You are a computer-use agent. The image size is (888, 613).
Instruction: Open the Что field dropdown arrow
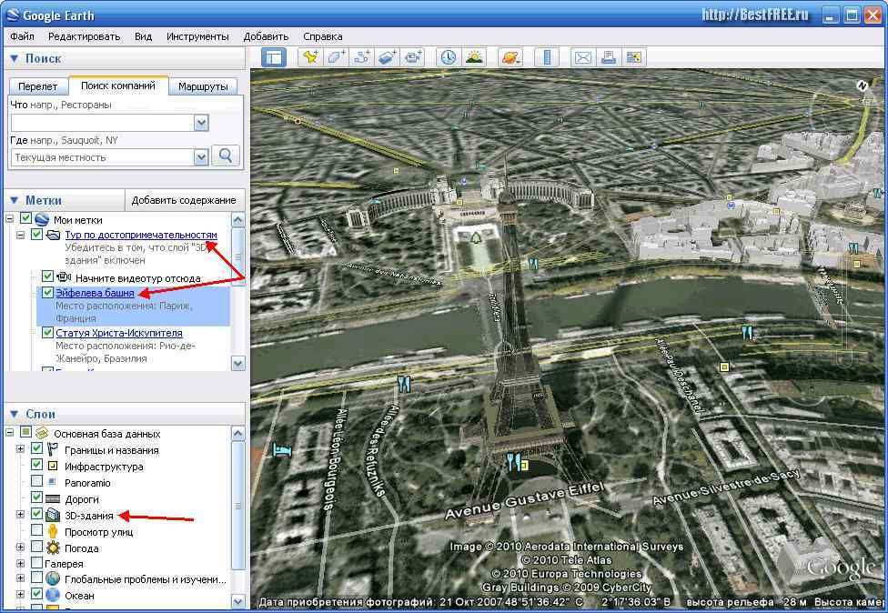point(201,123)
